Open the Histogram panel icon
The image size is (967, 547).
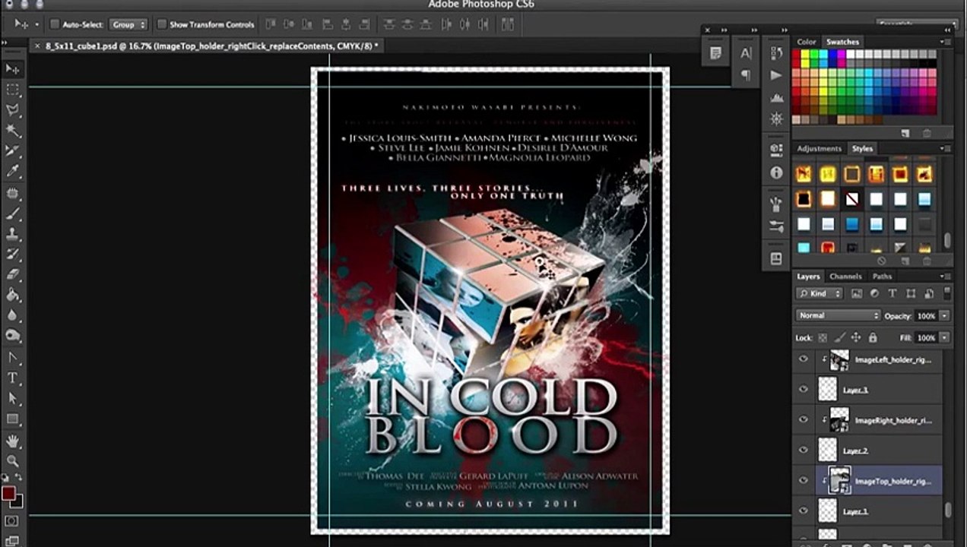(776, 98)
